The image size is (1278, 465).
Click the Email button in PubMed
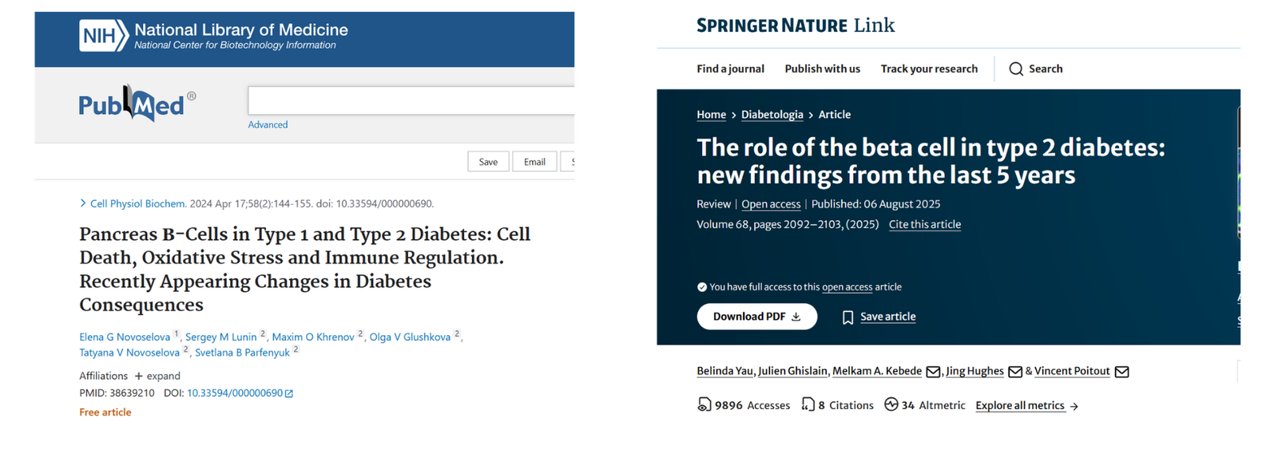534,162
